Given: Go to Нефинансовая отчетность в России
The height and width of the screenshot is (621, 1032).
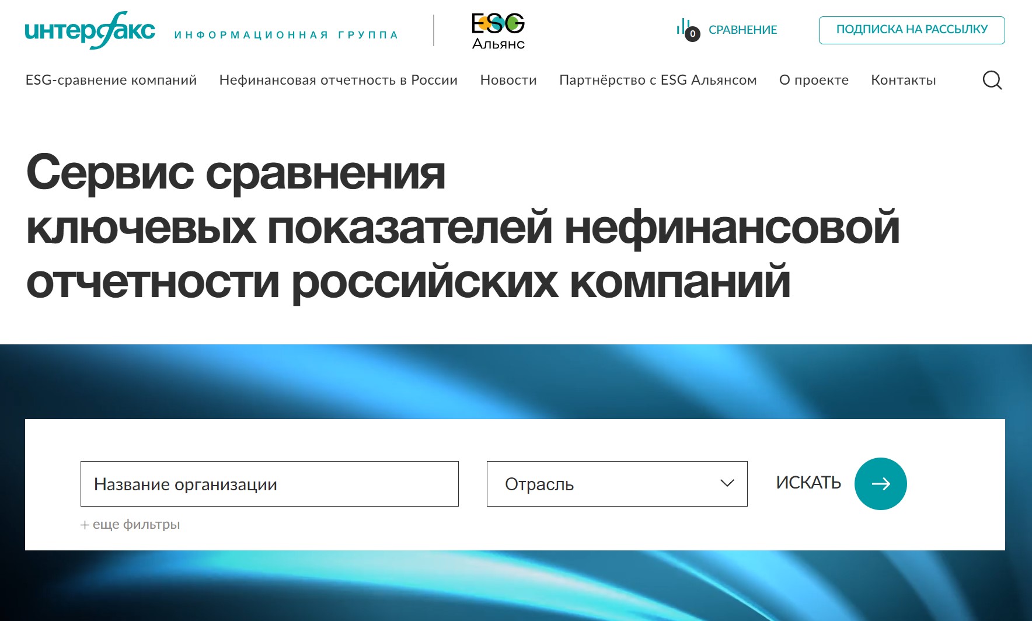Looking at the screenshot, I should coord(339,80).
